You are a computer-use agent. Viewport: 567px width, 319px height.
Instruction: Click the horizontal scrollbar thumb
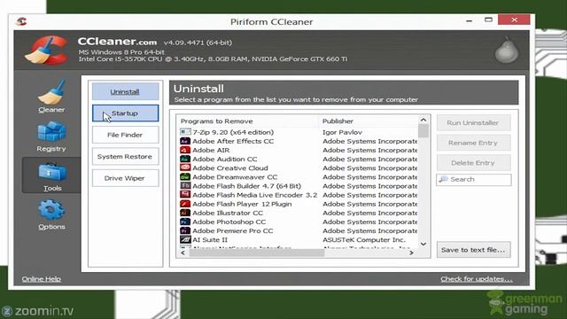pos(257,253)
